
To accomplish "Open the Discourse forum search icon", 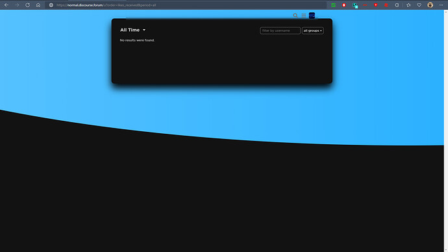I will (x=295, y=16).
